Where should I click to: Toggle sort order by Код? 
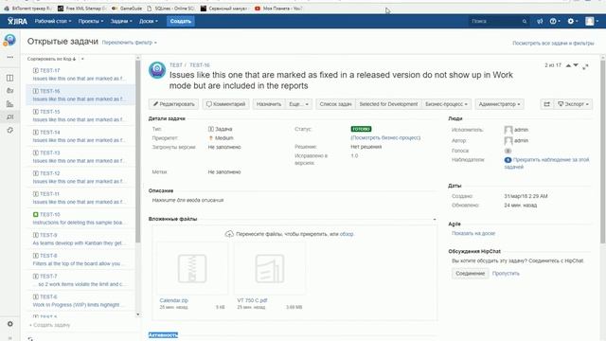(x=51, y=59)
